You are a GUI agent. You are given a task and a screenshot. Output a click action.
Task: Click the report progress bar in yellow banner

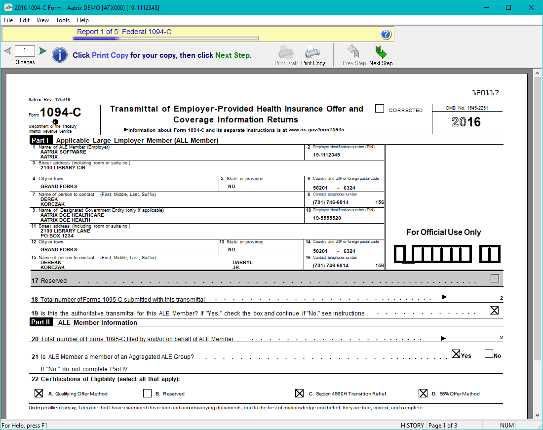(x=166, y=38)
